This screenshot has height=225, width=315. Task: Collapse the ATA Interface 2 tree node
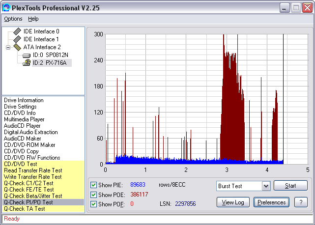coord(8,48)
